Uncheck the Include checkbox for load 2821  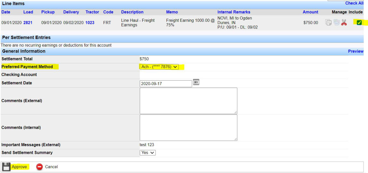(359, 23)
